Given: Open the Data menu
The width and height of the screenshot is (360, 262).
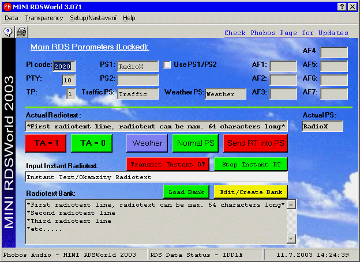Looking at the screenshot, I should point(12,18).
